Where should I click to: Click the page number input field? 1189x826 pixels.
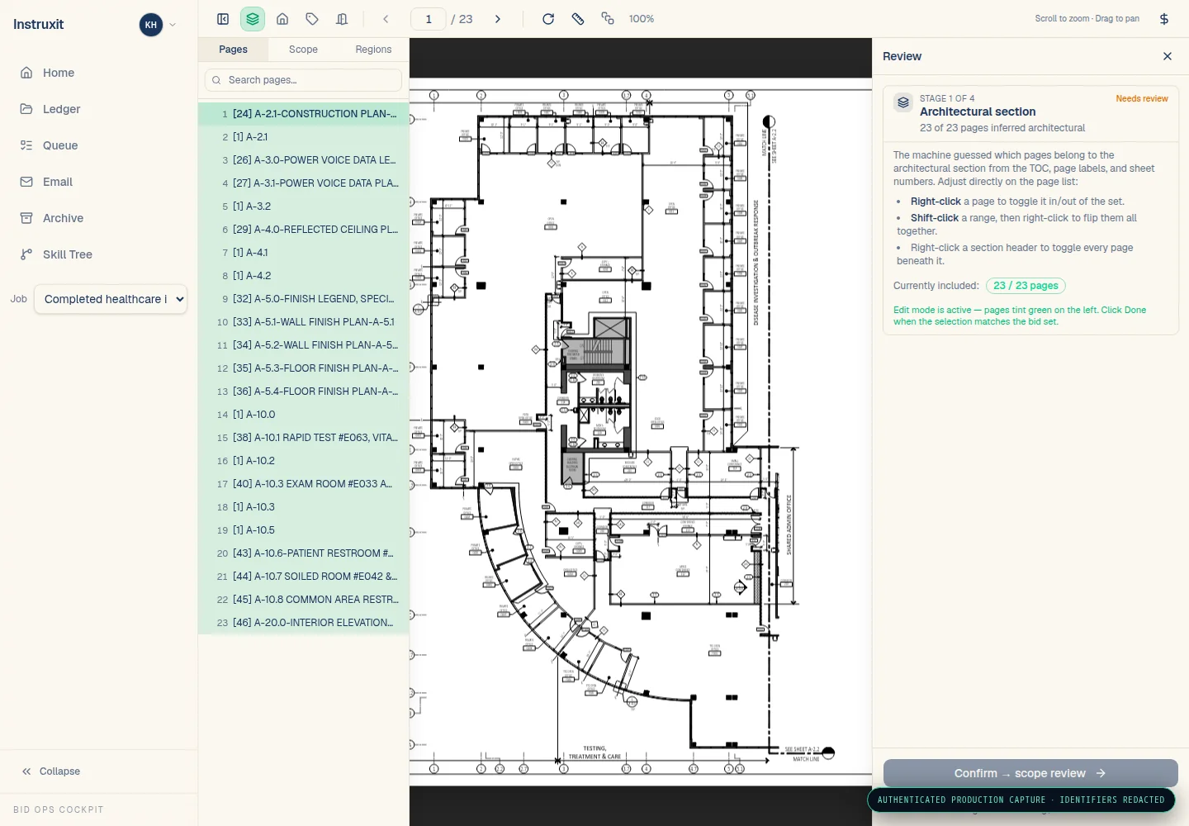coord(429,19)
